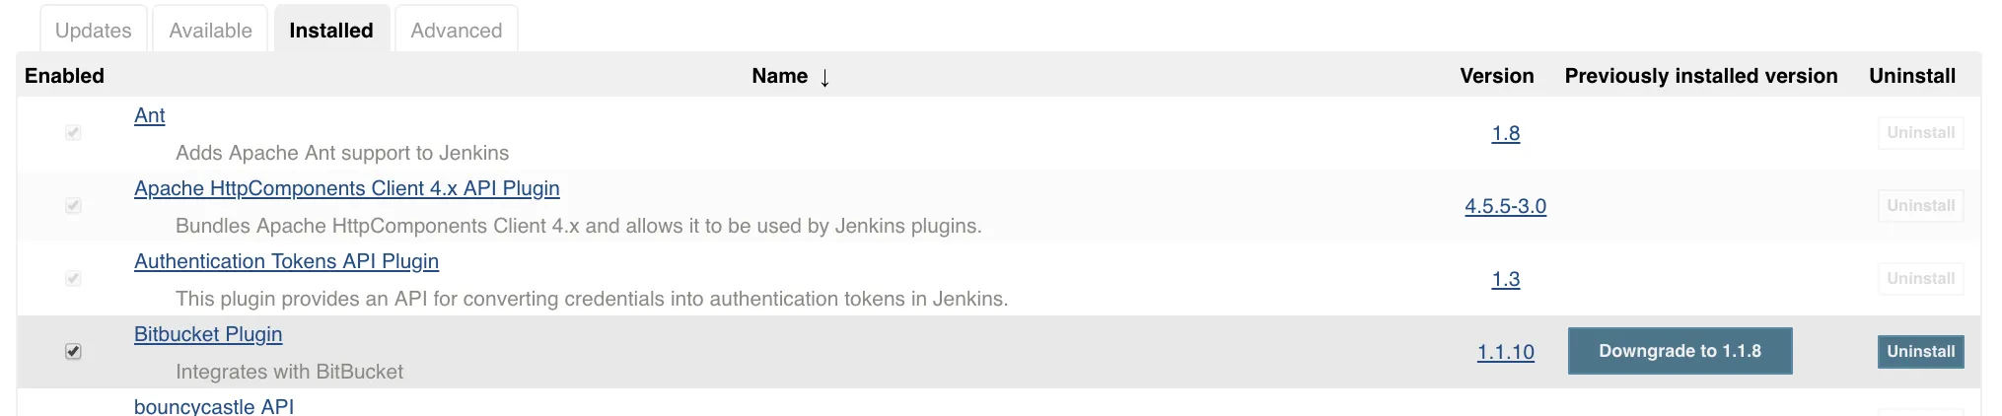Viewport: 2002px width, 416px height.
Task: Switch to the Updates tab
Action: click(93, 31)
